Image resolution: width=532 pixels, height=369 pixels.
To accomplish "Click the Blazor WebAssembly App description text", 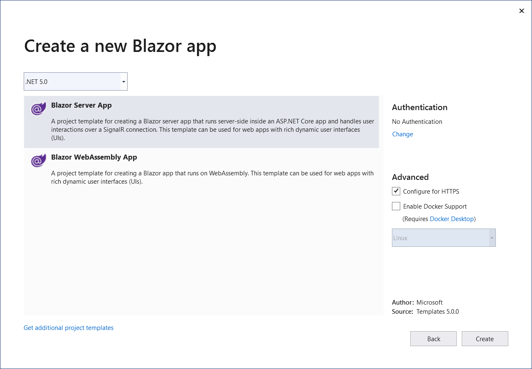I will [x=212, y=177].
